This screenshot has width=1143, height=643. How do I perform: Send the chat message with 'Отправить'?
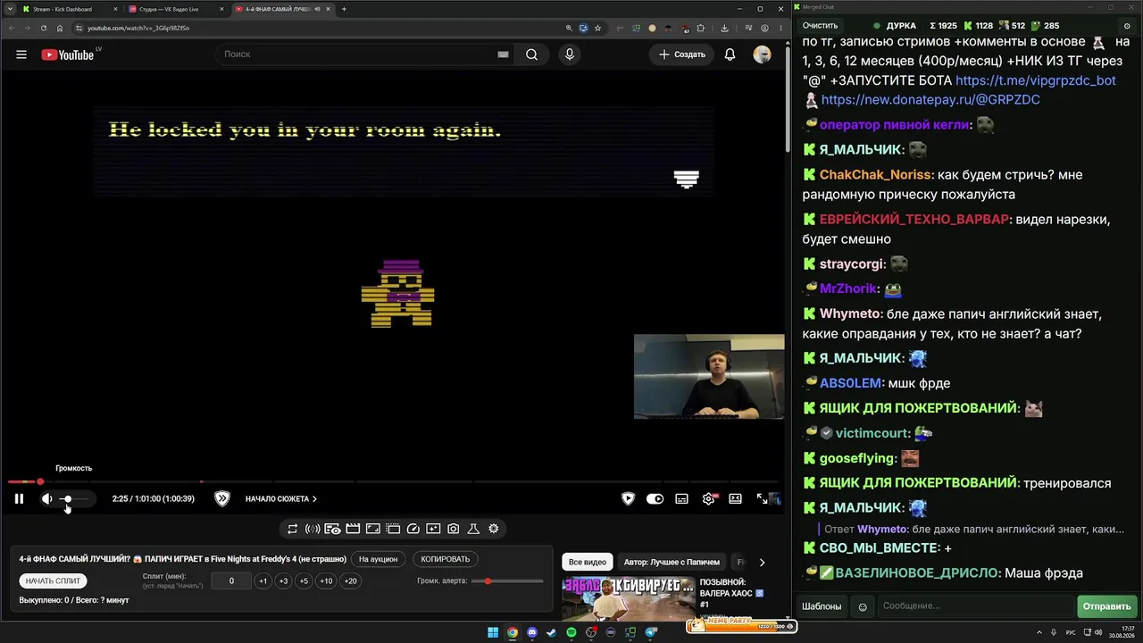coord(1107,606)
